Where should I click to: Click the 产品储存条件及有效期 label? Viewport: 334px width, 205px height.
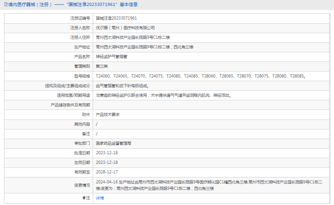point(70,105)
